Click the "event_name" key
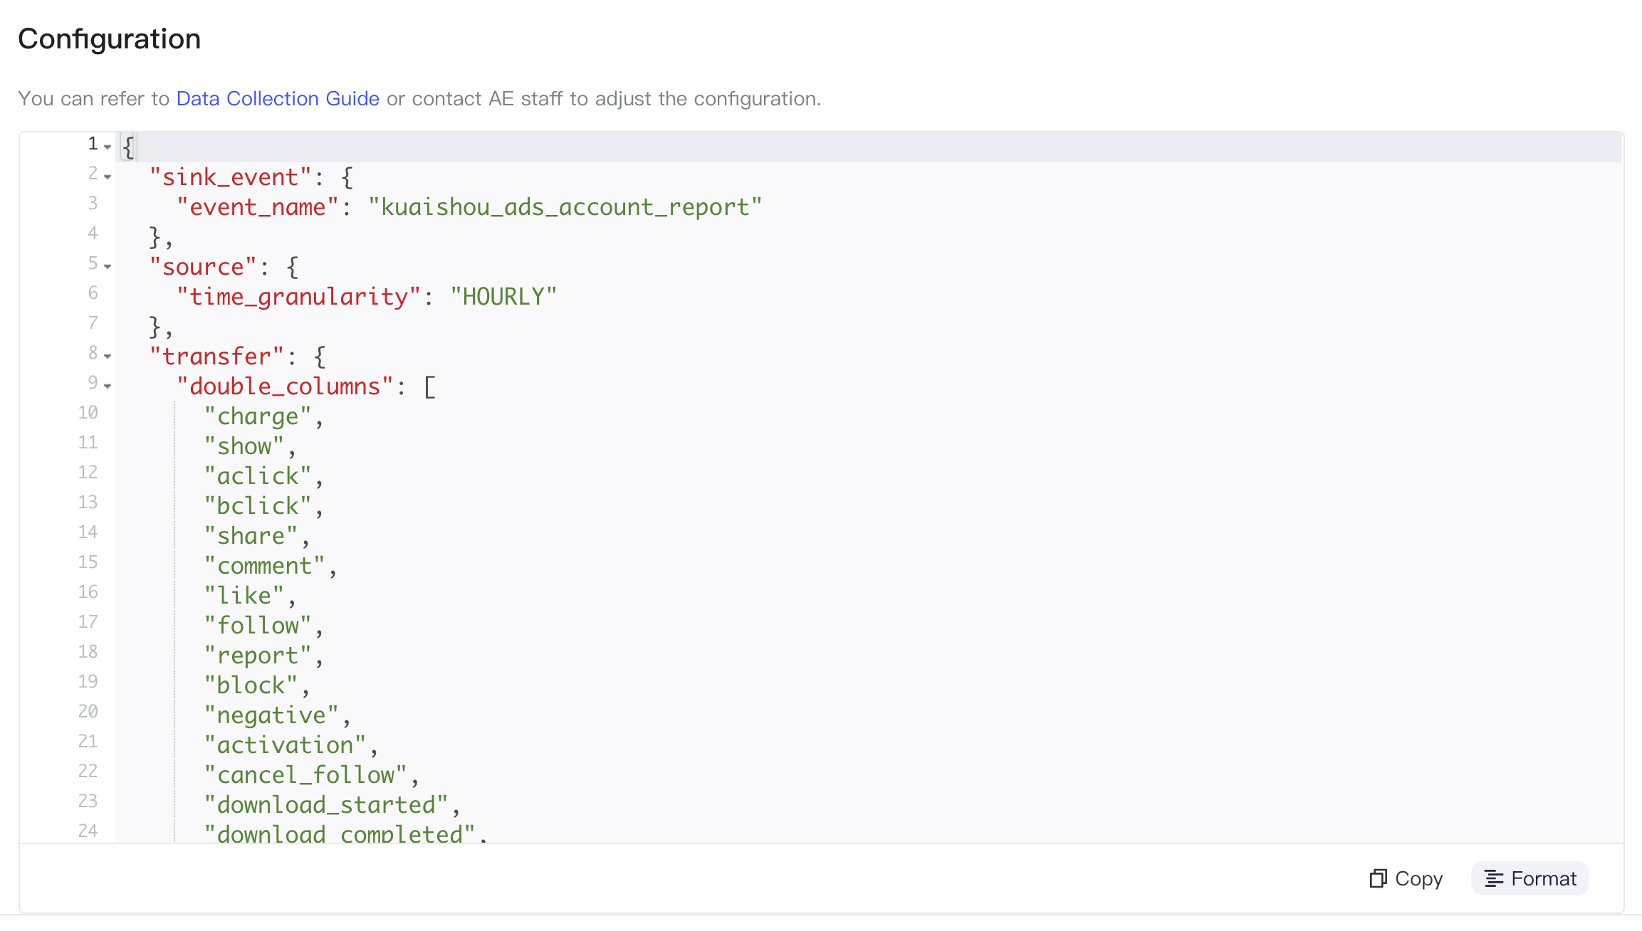Image resolution: width=1642 pixels, height=931 pixels. coord(257,207)
